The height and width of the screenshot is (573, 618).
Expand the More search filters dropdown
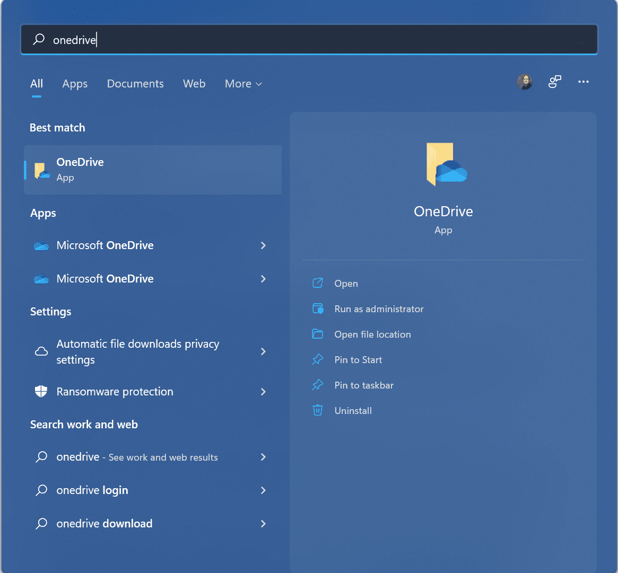243,84
